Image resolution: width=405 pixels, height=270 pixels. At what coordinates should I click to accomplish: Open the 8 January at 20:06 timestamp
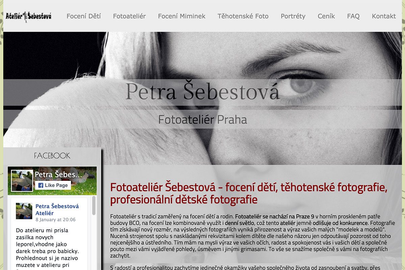tap(56, 220)
